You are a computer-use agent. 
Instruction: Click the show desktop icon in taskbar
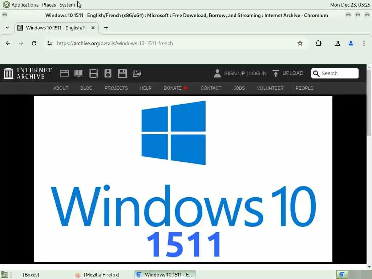[x=4, y=275]
